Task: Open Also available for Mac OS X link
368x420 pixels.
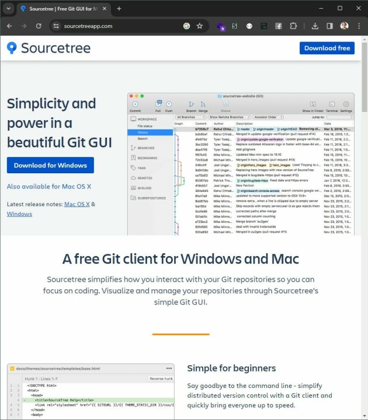Action: pyautogui.click(x=49, y=187)
